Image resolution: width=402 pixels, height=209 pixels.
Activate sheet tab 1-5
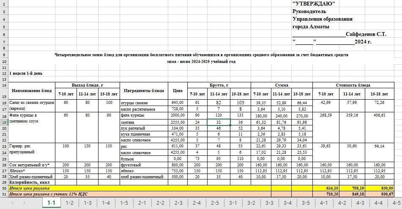click(x=124, y=203)
